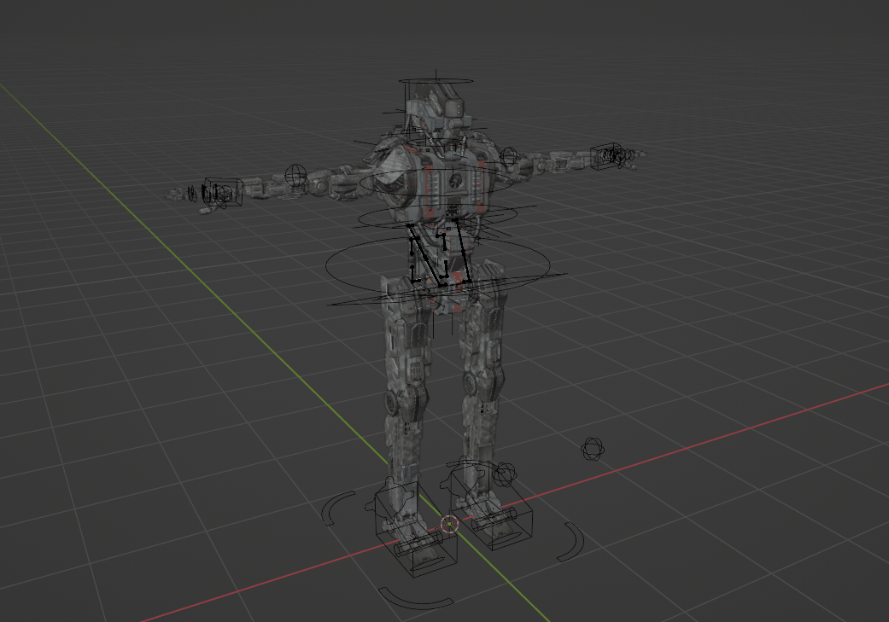
Task: Select the head ring control above the robot
Action: tap(436, 82)
